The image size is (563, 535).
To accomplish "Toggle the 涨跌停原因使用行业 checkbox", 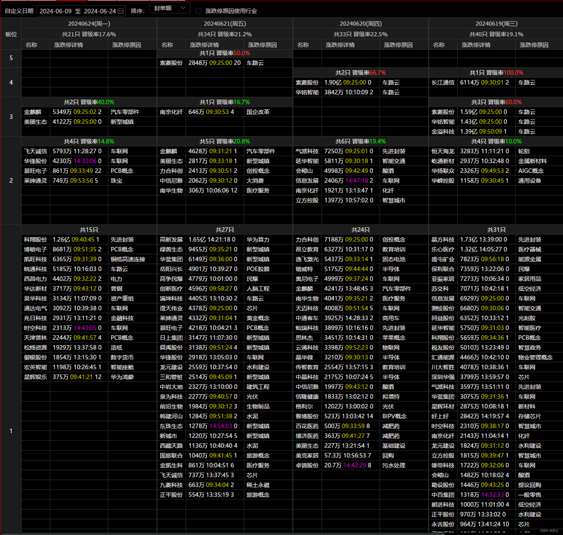I will tap(198, 11).
